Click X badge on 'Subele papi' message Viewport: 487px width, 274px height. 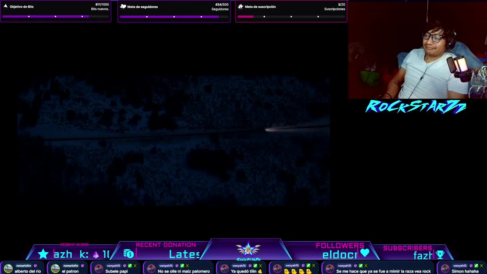[135, 266]
